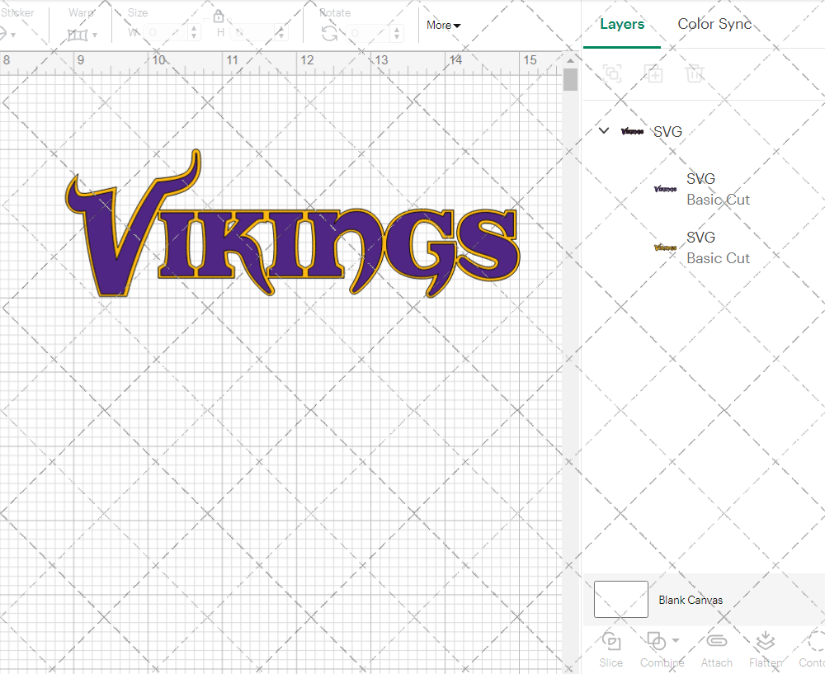Select the gold SVG Basic Cut layer
This screenshot has height=674, width=825.
coord(718,247)
